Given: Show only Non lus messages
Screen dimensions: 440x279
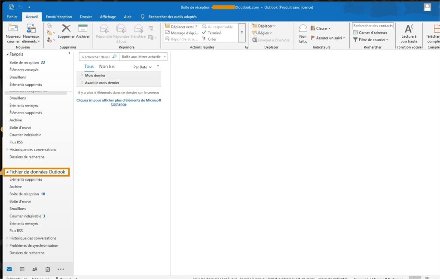Looking at the screenshot, I should click(107, 67).
